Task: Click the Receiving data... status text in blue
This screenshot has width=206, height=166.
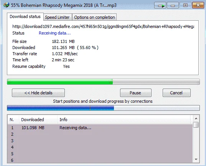Action: (54, 33)
